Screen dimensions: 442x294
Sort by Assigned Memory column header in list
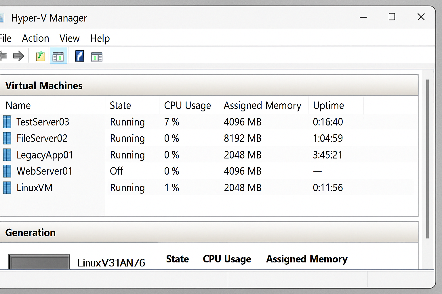click(264, 105)
